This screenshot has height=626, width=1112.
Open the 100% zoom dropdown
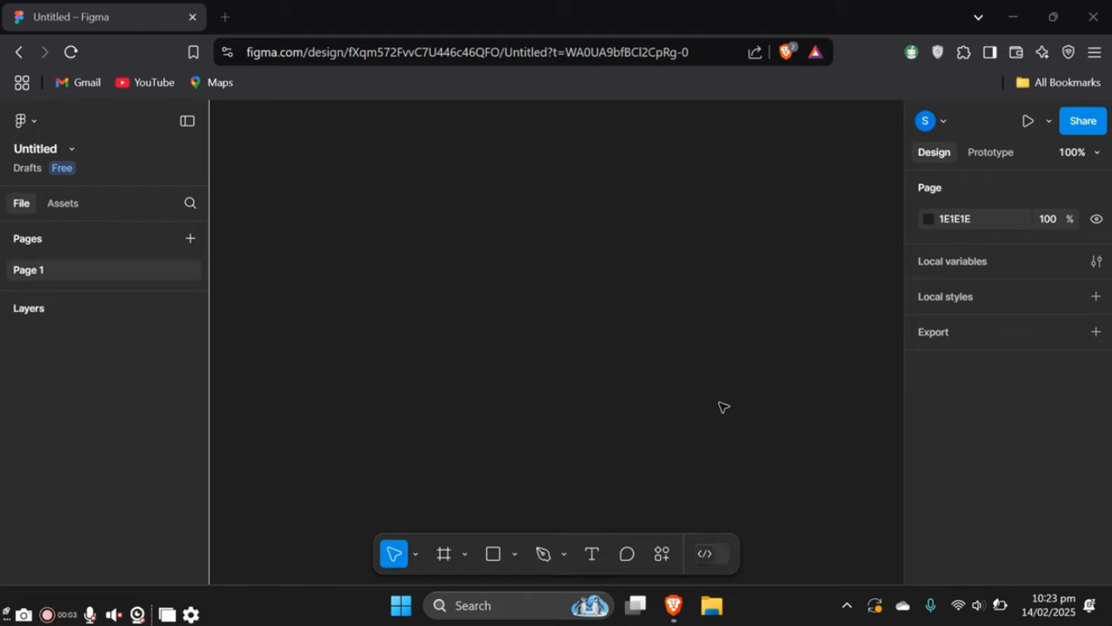pyautogui.click(x=1079, y=153)
